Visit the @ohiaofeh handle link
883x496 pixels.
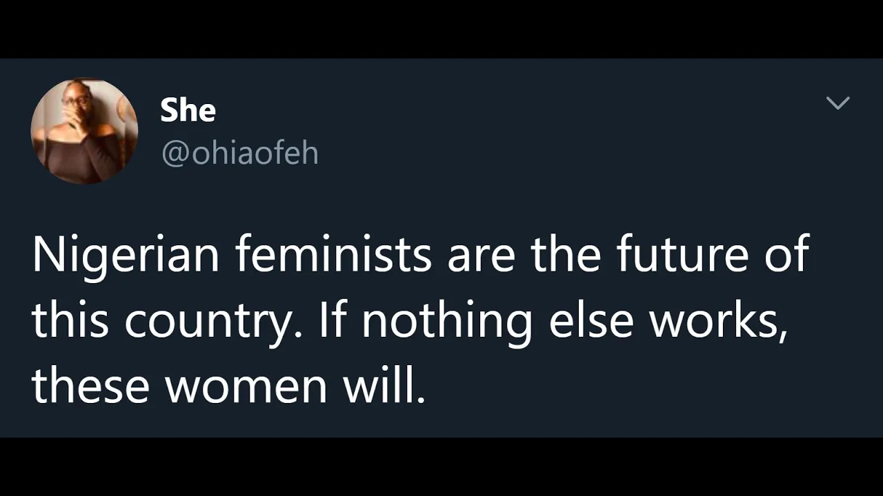pos(239,153)
